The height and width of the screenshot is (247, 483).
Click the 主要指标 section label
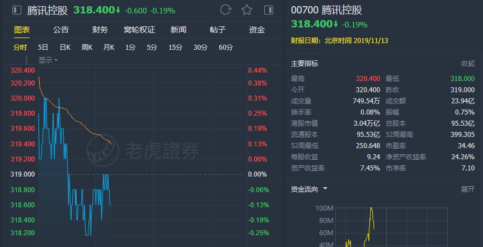click(304, 64)
